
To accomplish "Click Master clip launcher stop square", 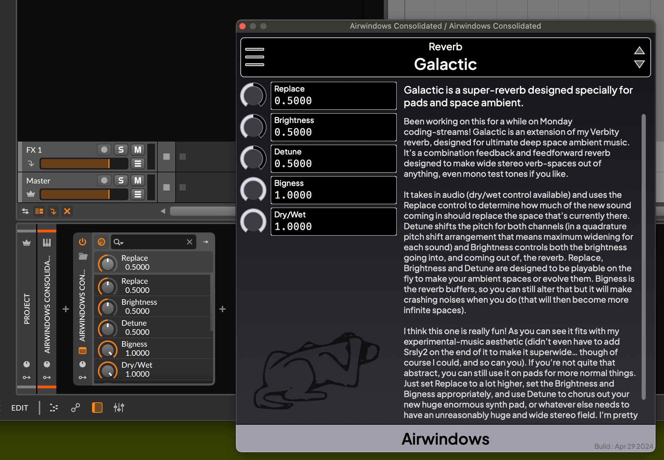I will tap(167, 187).
